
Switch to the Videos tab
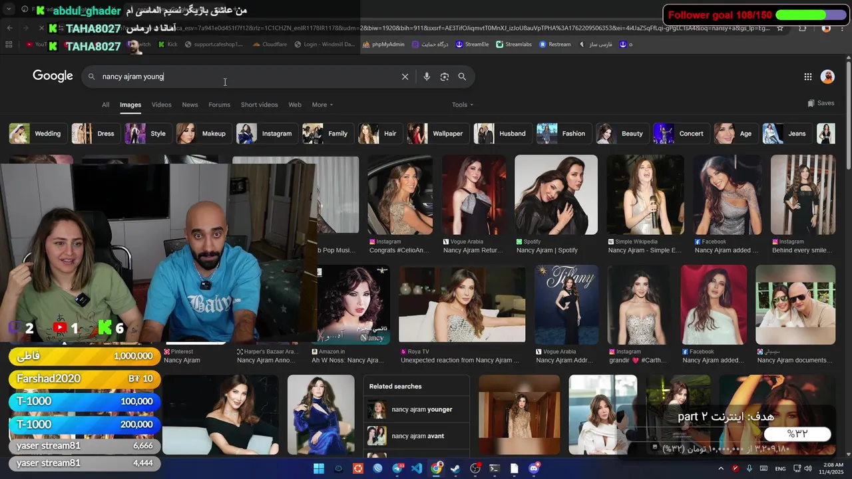pyautogui.click(x=161, y=104)
